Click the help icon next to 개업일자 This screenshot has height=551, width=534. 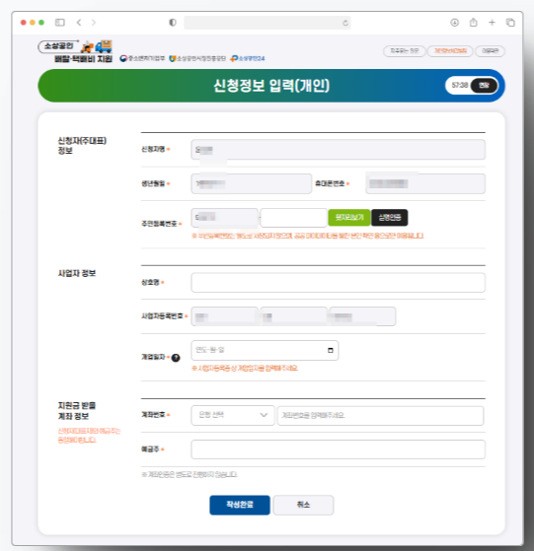pos(176,358)
